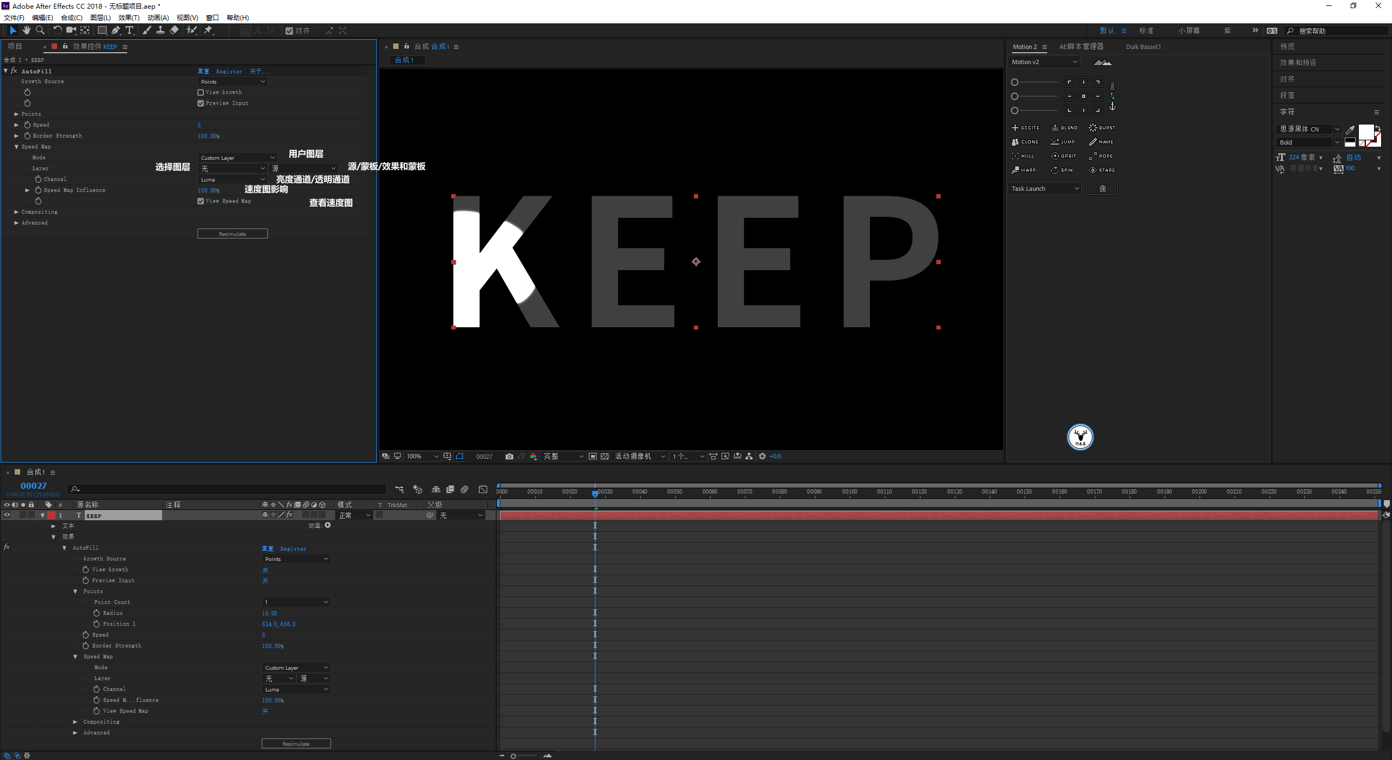Toggle Border Strength stopwatch in effect controls
The height and width of the screenshot is (760, 1392).
27,136
